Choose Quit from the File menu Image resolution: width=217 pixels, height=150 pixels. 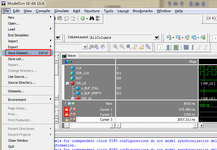click(x=28, y=146)
